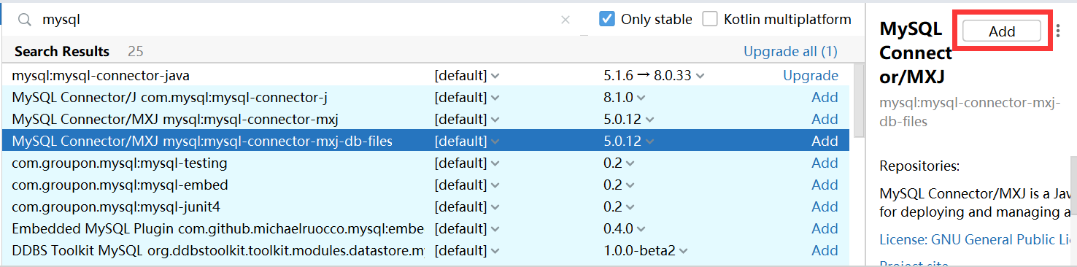Enable the Kotlin multiplatform checkbox
Image resolution: width=1077 pixels, height=267 pixels.
point(710,19)
